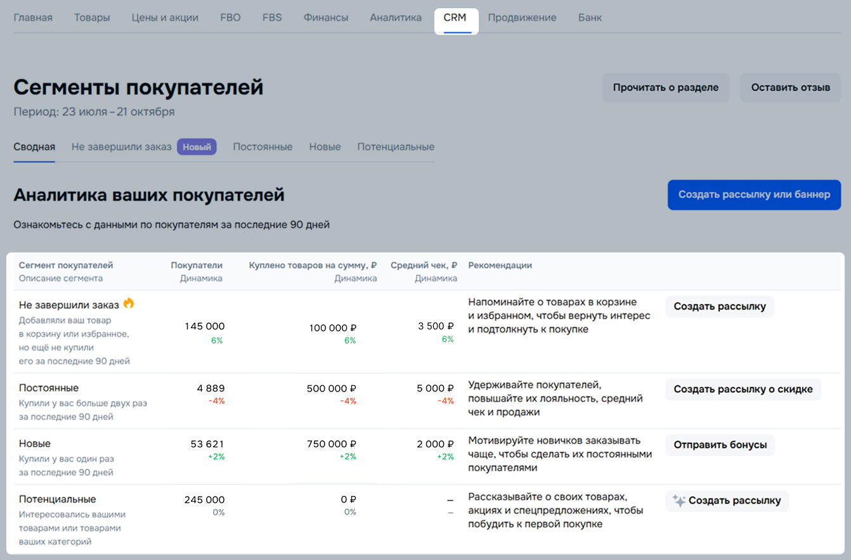Click the sparkle icon on the 'Потенциальные' row button

click(x=679, y=501)
